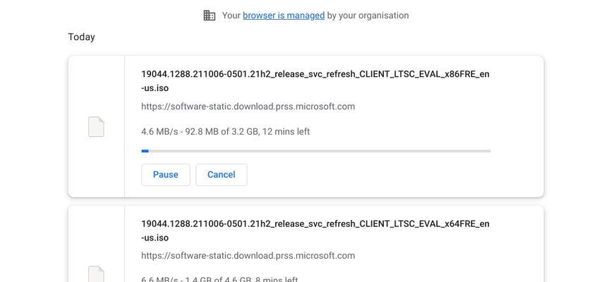Click the file icon beside x64FRE download
The height and width of the screenshot is (282, 602).
96,274
